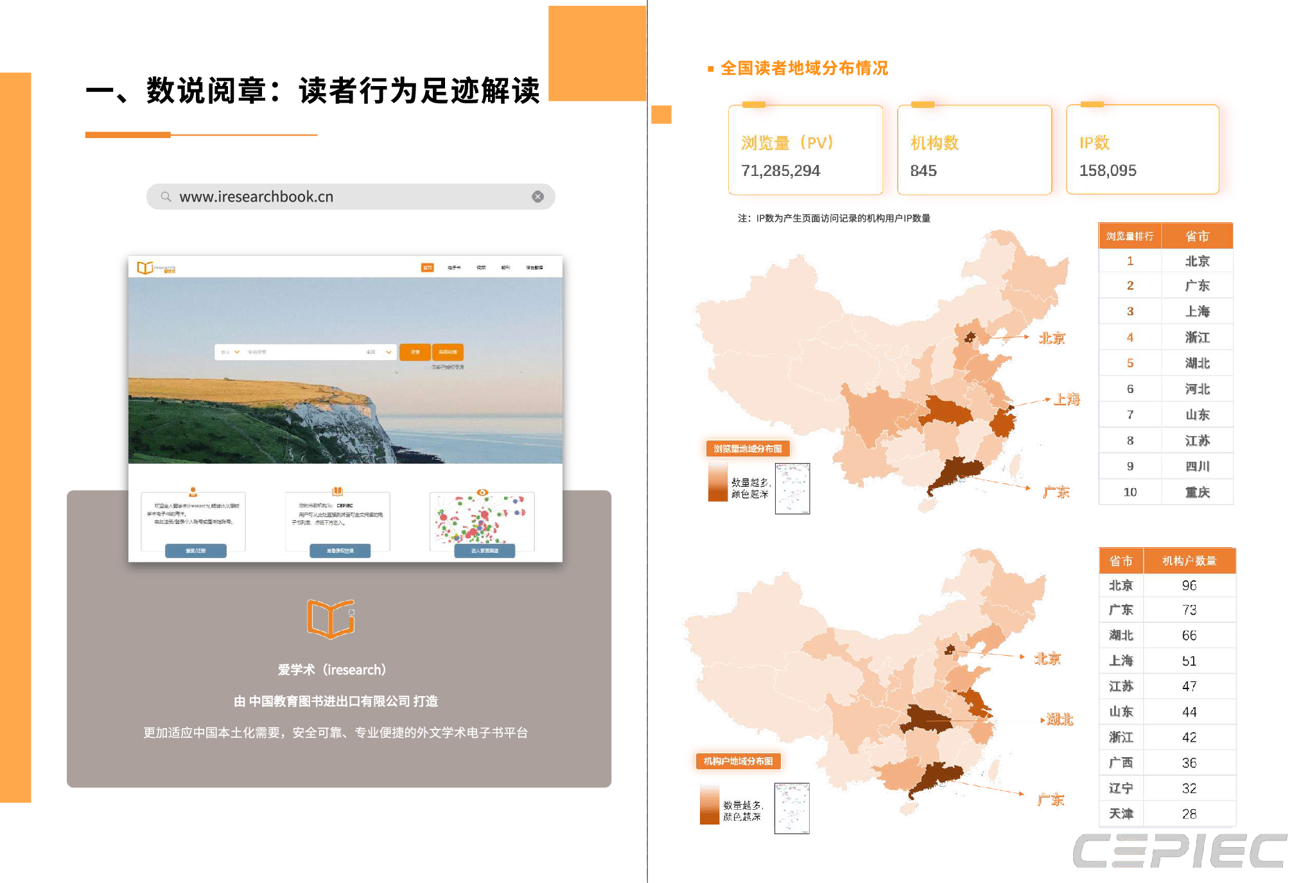The height and width of the screenshot is (883, 1292).
Task: Click the magnifier search icon in address bar
Action: tap(166, 197)
